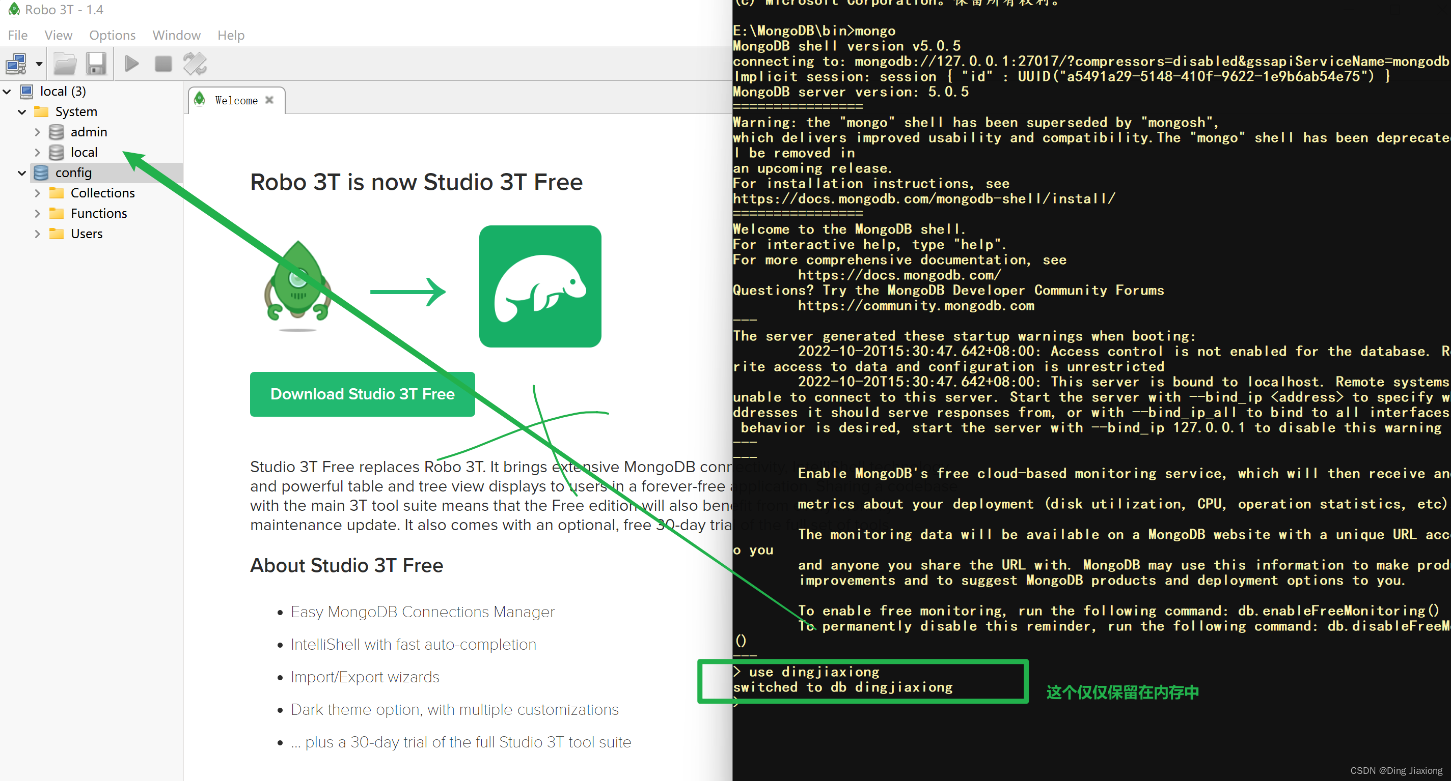
Task: Click 'switched to db dingjiaxiong' terminal line
Action: pyautogui.click(x=843, y=687)
